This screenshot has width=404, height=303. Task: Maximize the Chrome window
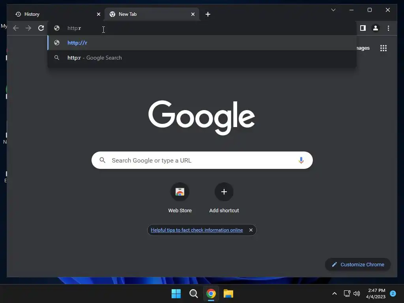[369, 10]
